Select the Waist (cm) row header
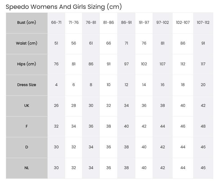The height and width of the screenshot is (181, 216). coord(27,44)
